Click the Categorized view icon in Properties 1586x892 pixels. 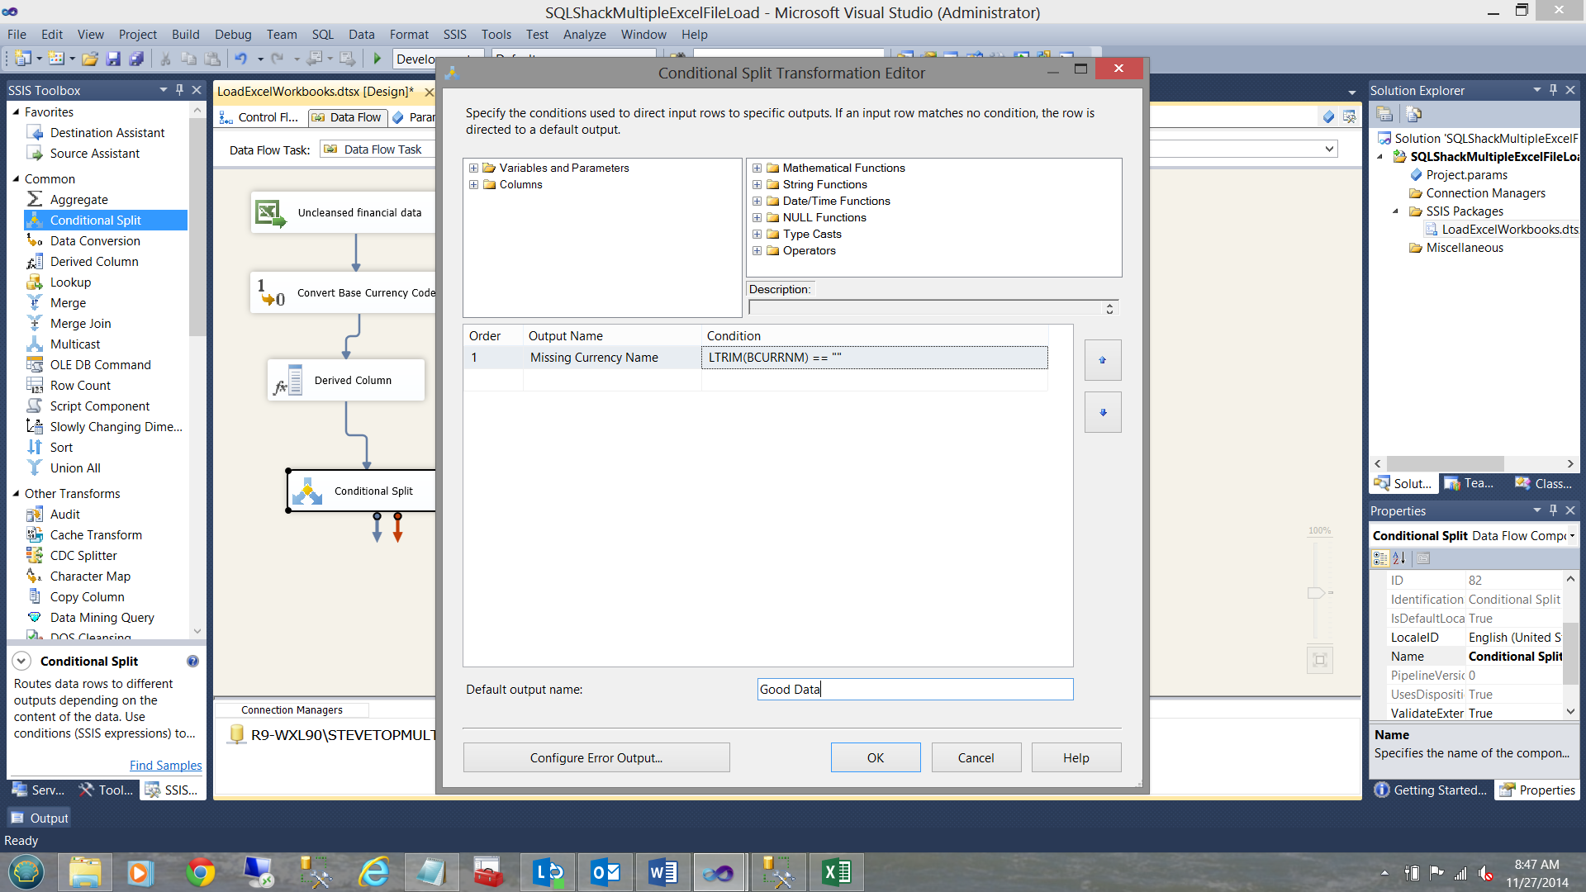click(1379, 558)
